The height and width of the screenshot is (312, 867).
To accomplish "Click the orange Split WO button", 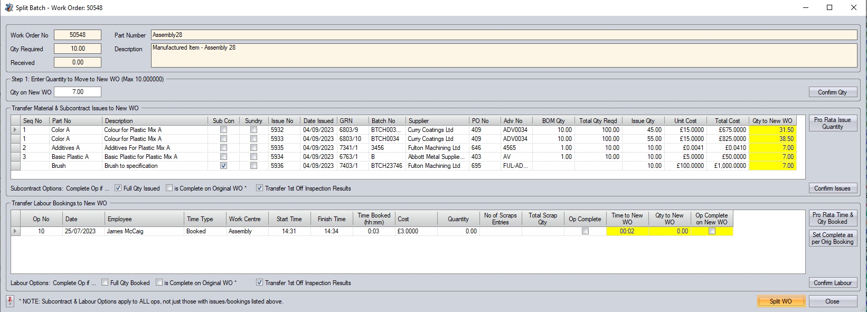I will pos(780,301).
